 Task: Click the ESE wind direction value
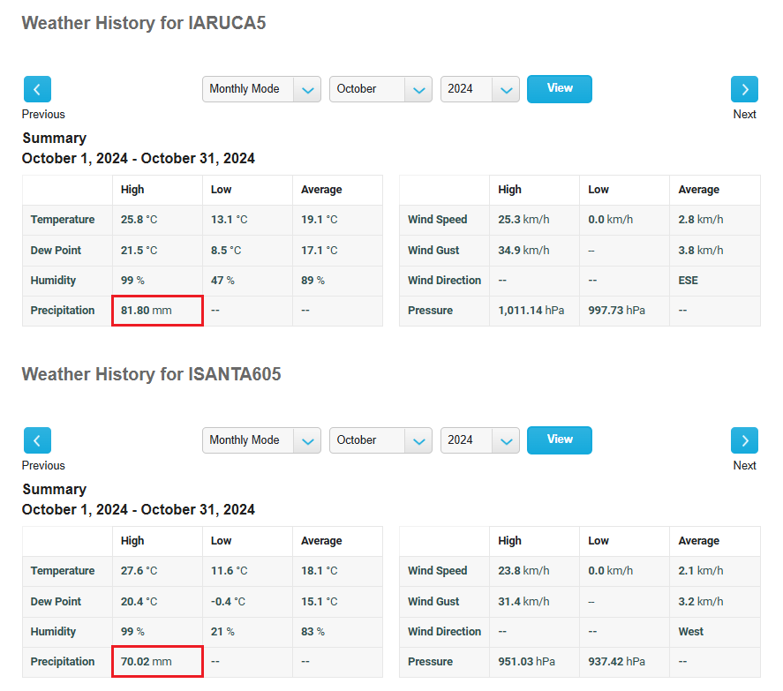click(x=689, y=281)
